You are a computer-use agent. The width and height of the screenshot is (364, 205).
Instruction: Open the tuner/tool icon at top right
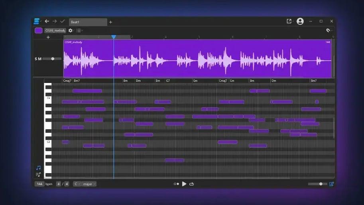click(x=328, y=30)
